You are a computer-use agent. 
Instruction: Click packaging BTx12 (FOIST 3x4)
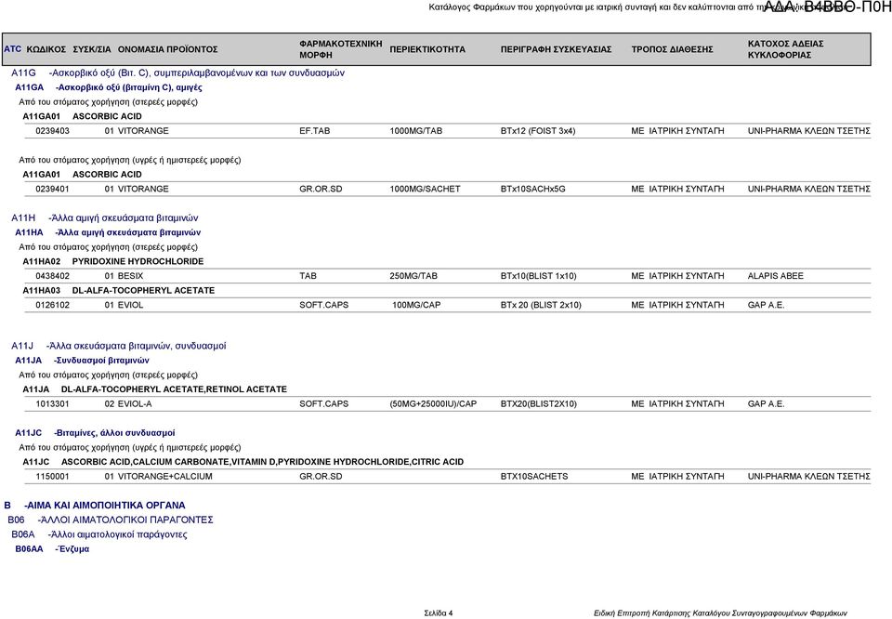click(x=538, y=131)
